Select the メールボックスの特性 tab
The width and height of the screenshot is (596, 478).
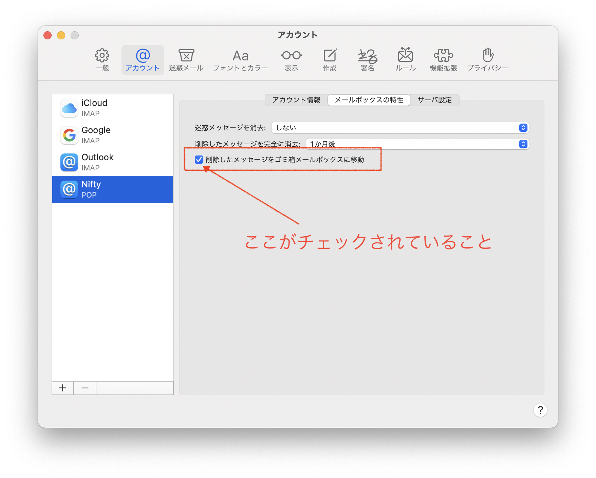pyautogui.click(x=369, y=100)
